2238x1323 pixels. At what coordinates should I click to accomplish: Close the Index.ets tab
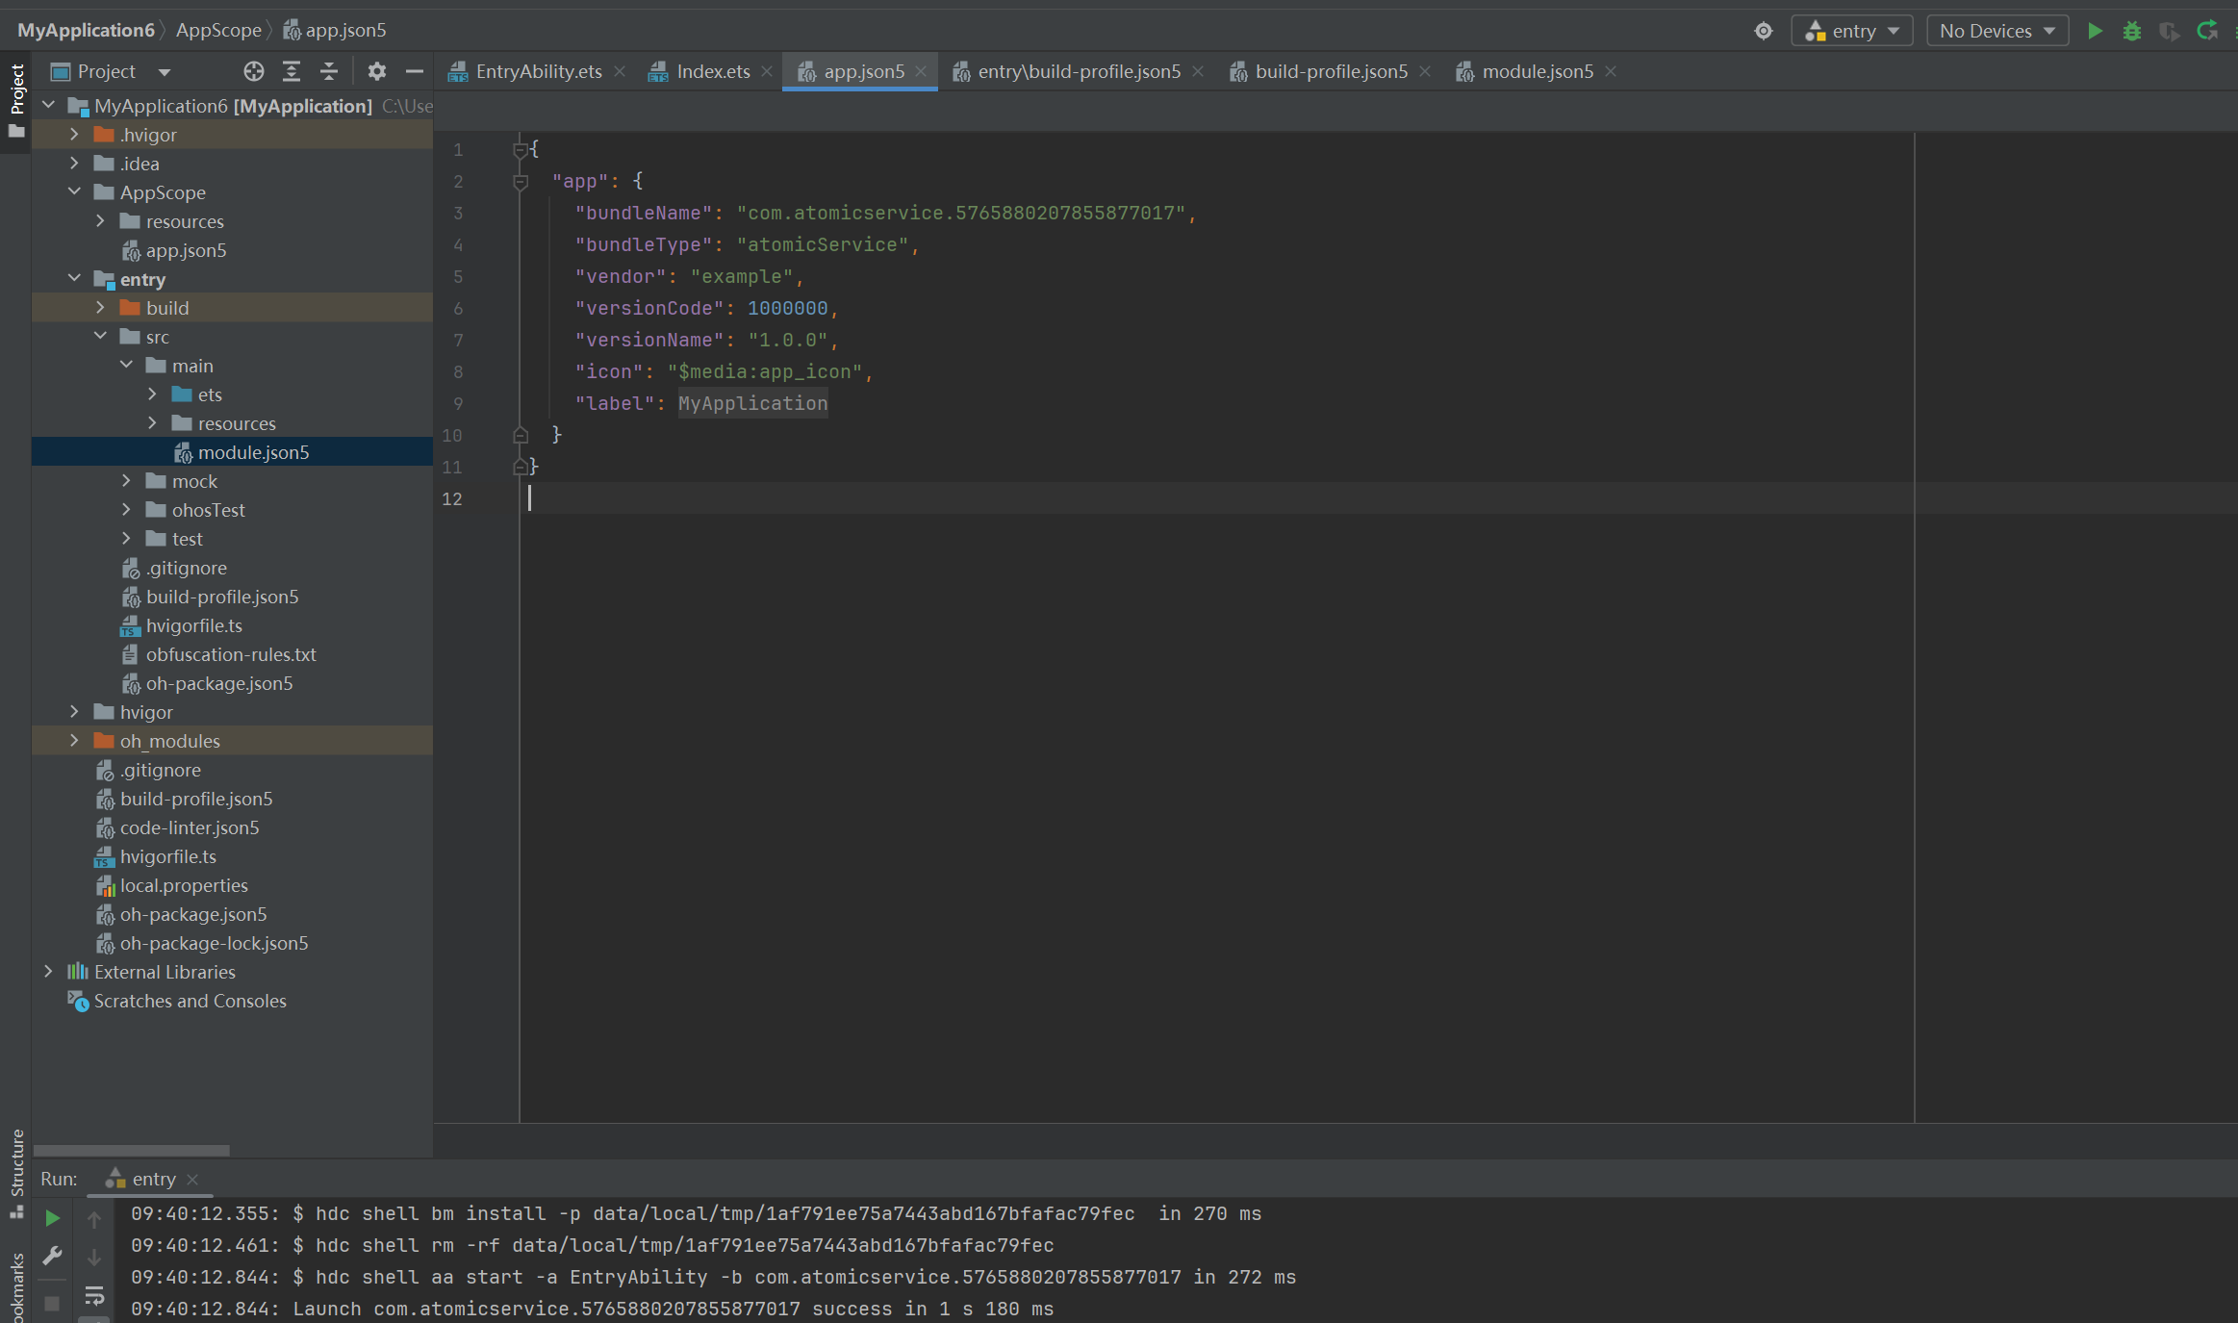pyautogui.click(x=767, y=71)
